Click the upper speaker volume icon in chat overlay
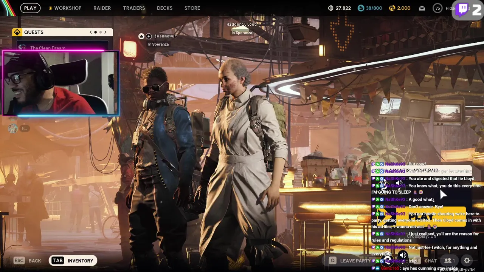484x272 pixels. pyautogui.click(x=399, y=183)
